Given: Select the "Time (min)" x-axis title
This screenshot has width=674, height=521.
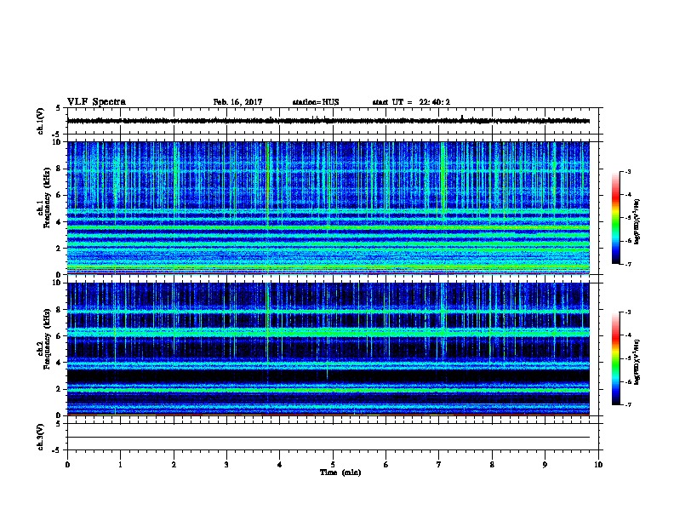Looking at the screenshot, I should pos(340,472).
